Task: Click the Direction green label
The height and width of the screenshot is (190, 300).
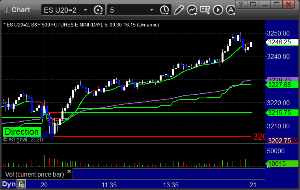Action: [22, 132]
